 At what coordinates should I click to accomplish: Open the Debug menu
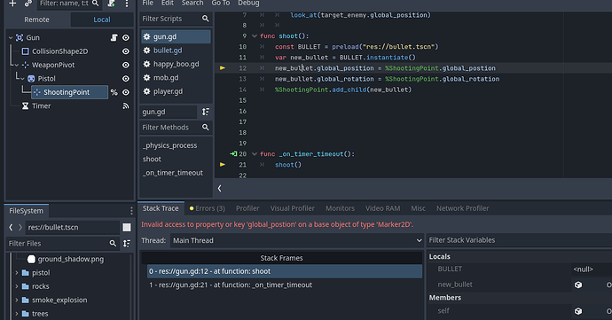tap(248, 4)
